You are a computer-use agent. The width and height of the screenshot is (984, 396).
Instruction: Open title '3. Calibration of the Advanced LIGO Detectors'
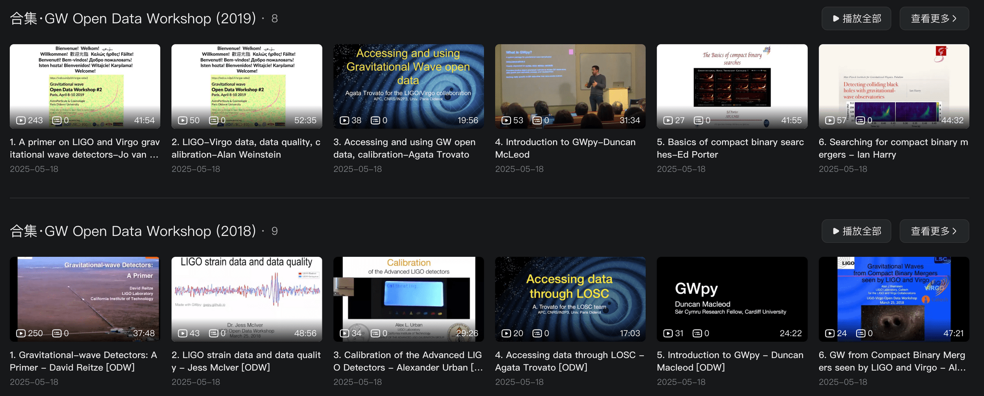(x=408, y=361)
